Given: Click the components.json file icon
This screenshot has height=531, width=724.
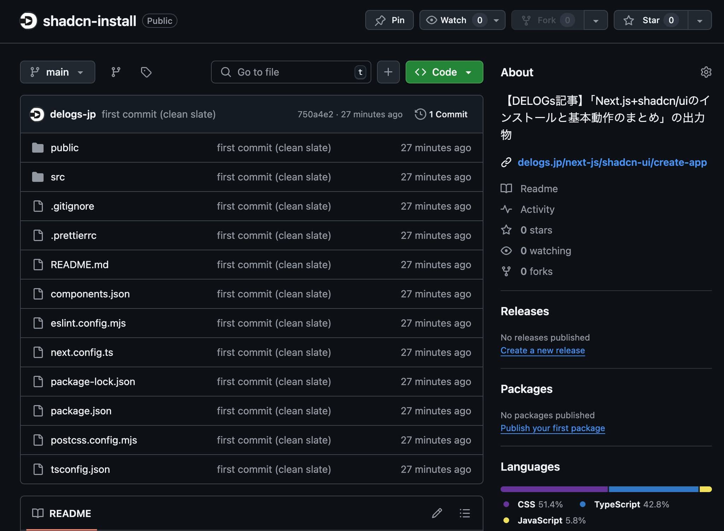Looking at the screenshot, I should pos(38,294).
